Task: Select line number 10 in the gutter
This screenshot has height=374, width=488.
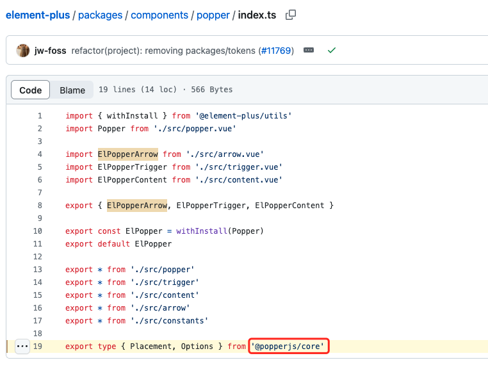Action: coord(37,231)
